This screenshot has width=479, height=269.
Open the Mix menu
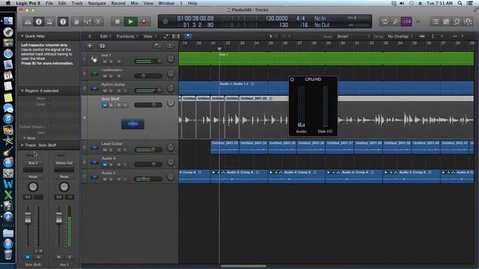(x=135, y=3)
